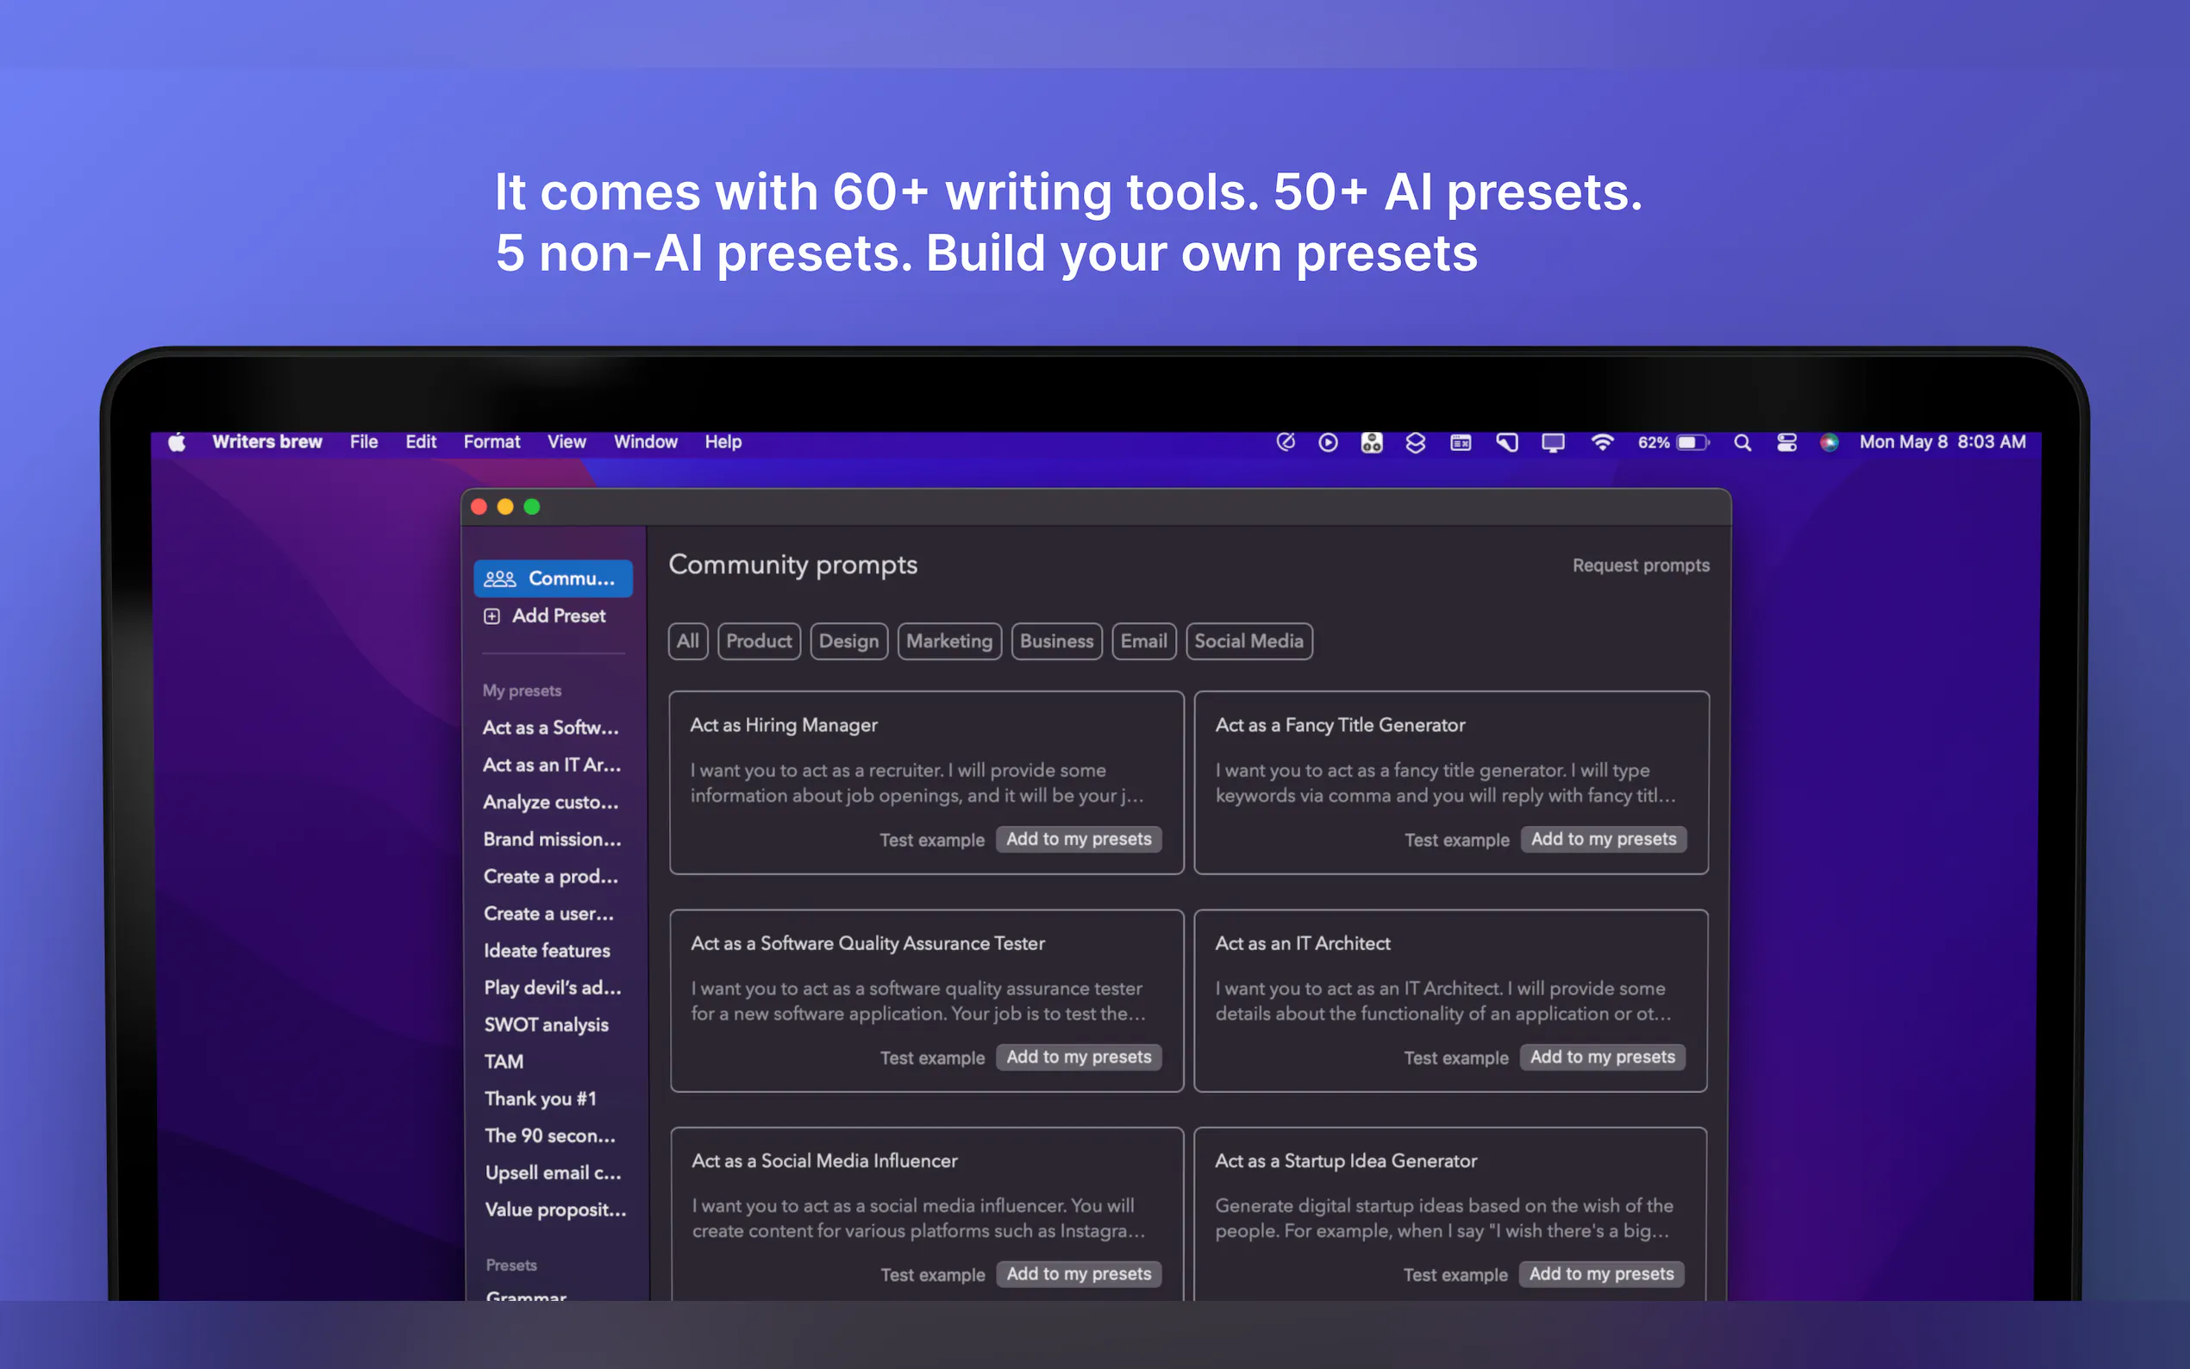Screen dimensions: 2190x1369
Task: Click Request prompts link
Action: point(1640,566)
